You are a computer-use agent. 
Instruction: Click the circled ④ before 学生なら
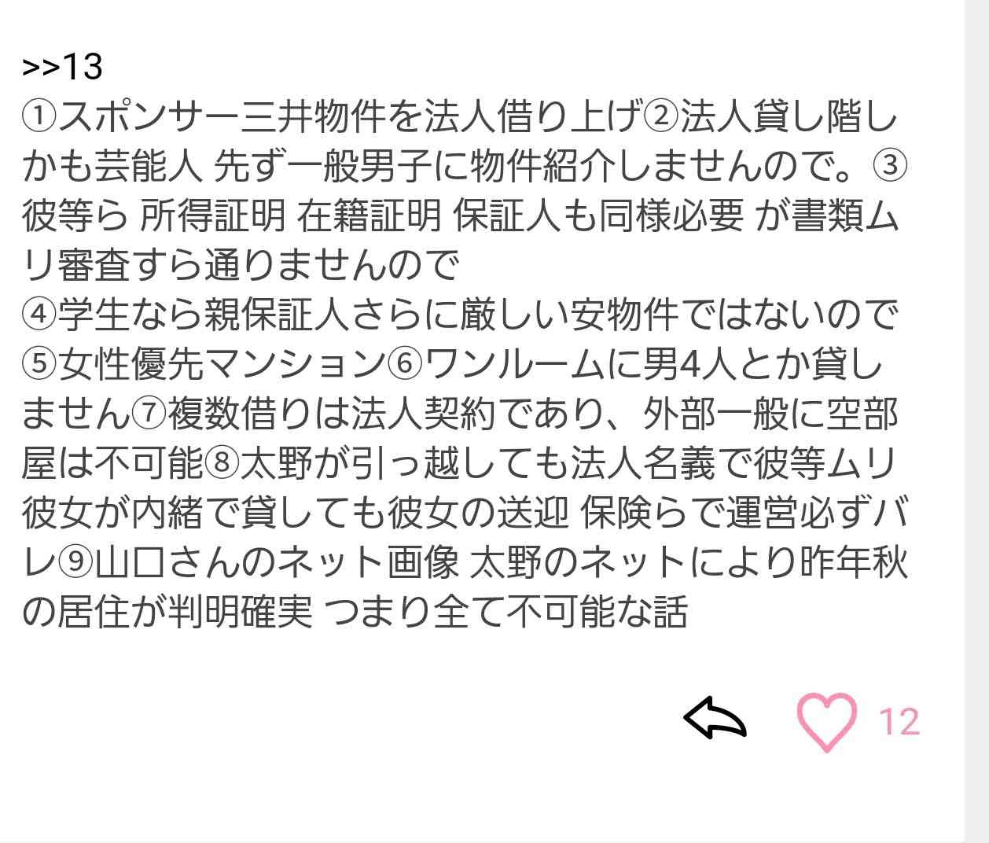coord(39,315)
